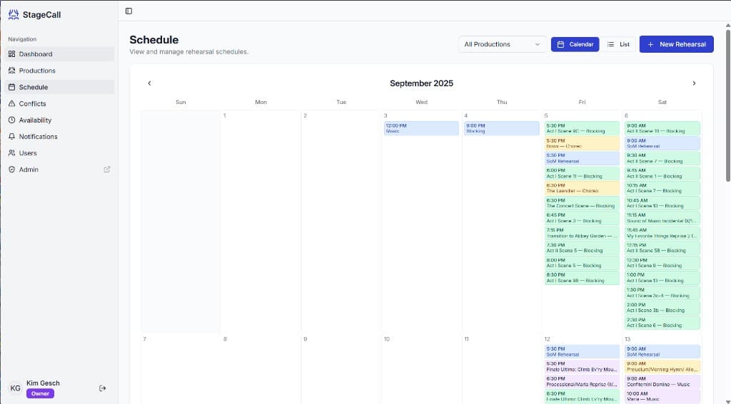Switch to List view
Screen dimensions: 731x404
(618, 44)
